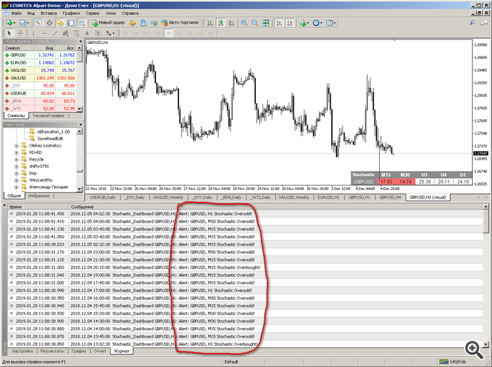Viewport: 492px width, 367px height.
Task: Switch to the Отчет tab in tester
Action: pyautogui.click(x=100, y=351)
